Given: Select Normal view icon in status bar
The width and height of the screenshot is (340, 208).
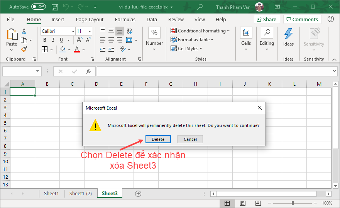Looking at the screenshot, I should click(x=227, y=203).
